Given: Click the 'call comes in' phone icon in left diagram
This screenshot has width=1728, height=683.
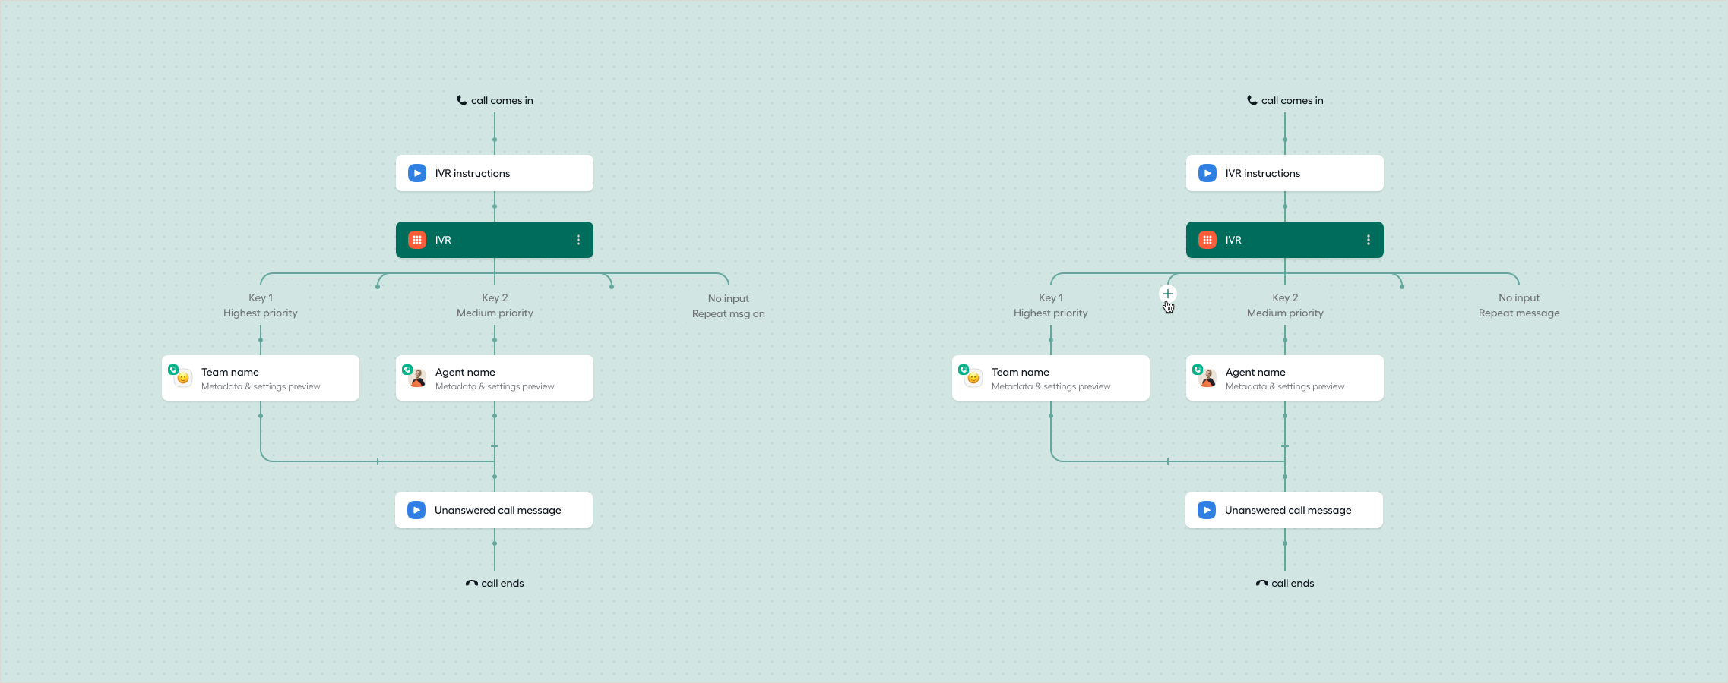Looking at the screenshot, I should (461, 100).
